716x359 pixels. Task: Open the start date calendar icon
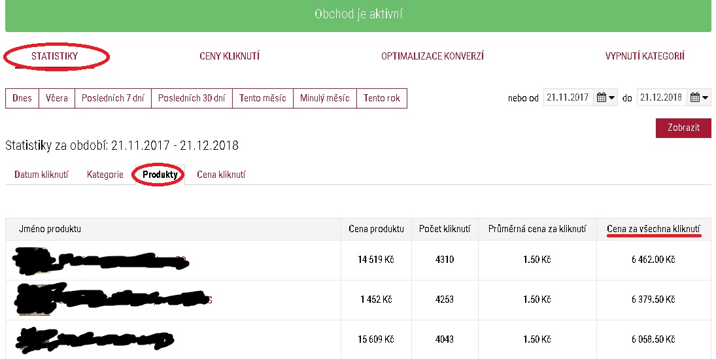coord(605,98)
